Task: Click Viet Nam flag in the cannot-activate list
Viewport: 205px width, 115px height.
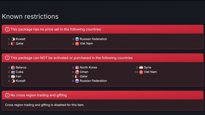Action: pos(141,72)
